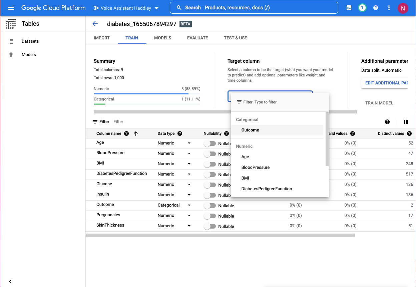This screenshot has height=287, width=416.
Task: Open the Voice Assistant Haddley project selector
Action: pyautogui.click(x=126, y=8)
